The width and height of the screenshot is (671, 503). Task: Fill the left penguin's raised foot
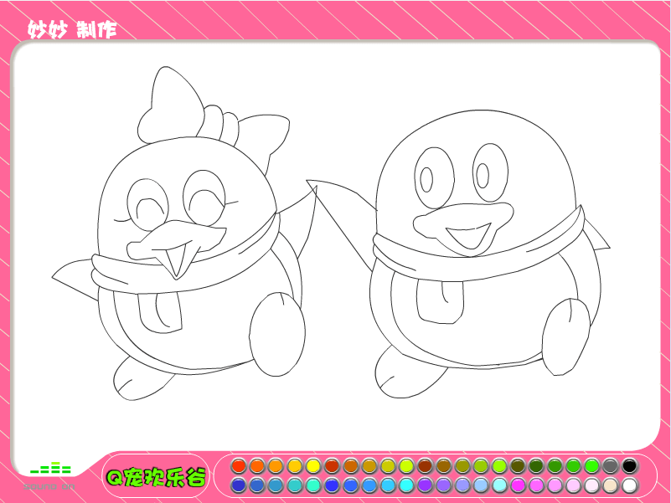point(277,335)
